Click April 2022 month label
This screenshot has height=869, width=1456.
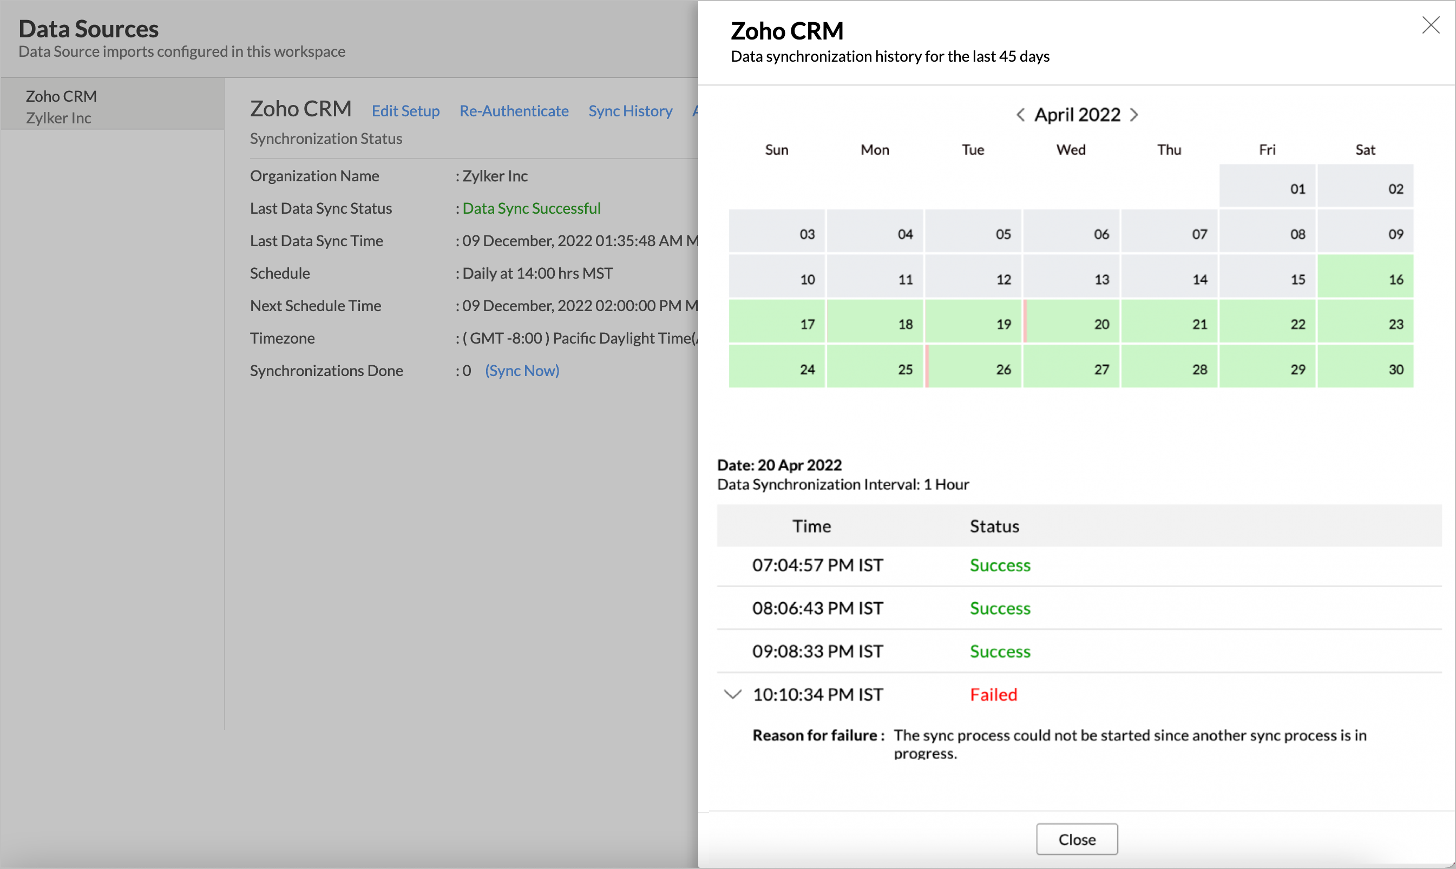coord(1077,114)
